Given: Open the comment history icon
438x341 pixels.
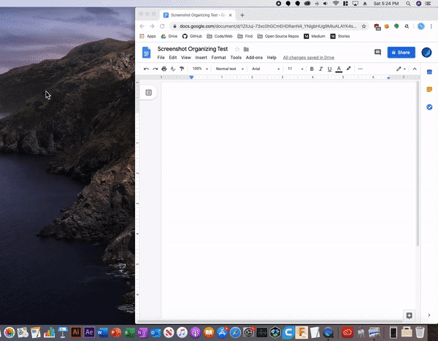Looking at the screenshot, I should (377, 53).
